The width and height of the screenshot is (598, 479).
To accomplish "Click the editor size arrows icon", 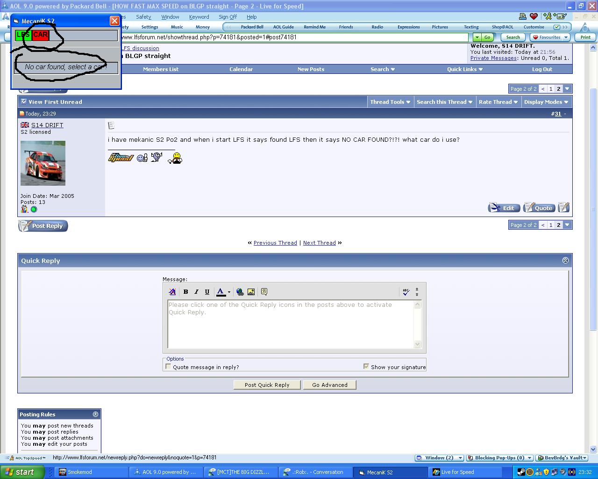I will [417, 292].
